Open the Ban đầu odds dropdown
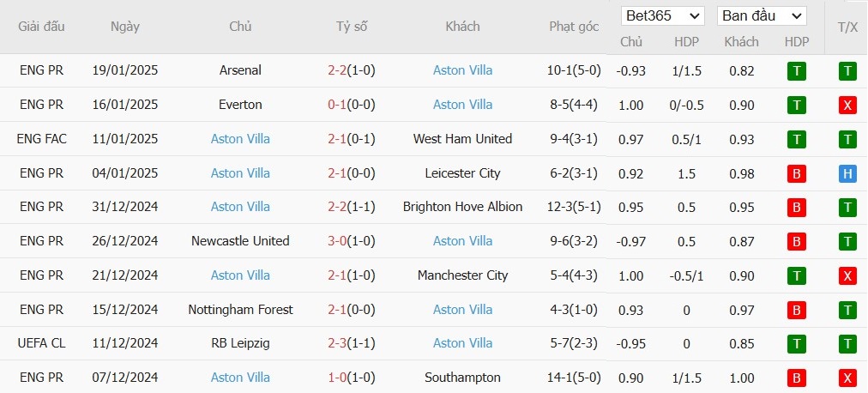The width and height of the screenshot is (868, 393). pyautogui.click(x=762, y=16)
